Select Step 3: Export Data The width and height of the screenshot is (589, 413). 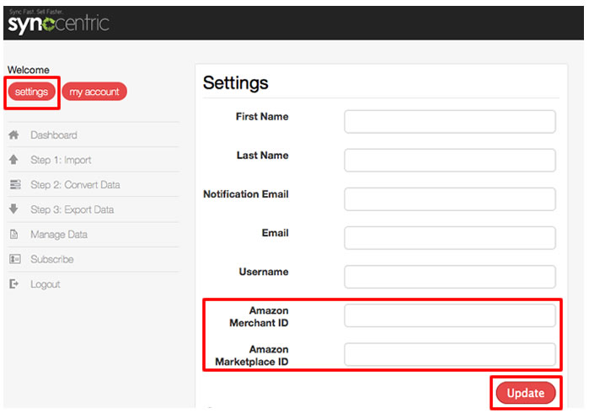[x=72, y=209]
